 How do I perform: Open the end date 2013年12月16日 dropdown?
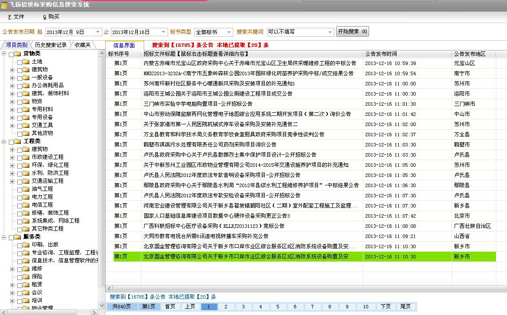(x=163, y=32)
